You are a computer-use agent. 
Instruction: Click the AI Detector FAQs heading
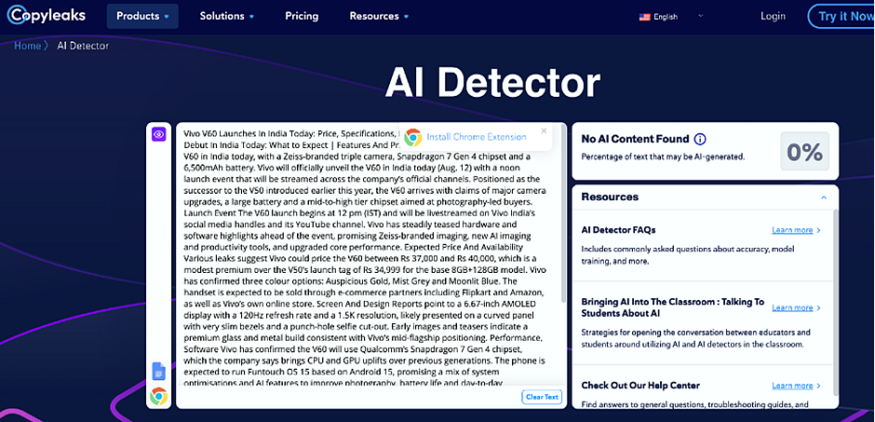[618, 230]
